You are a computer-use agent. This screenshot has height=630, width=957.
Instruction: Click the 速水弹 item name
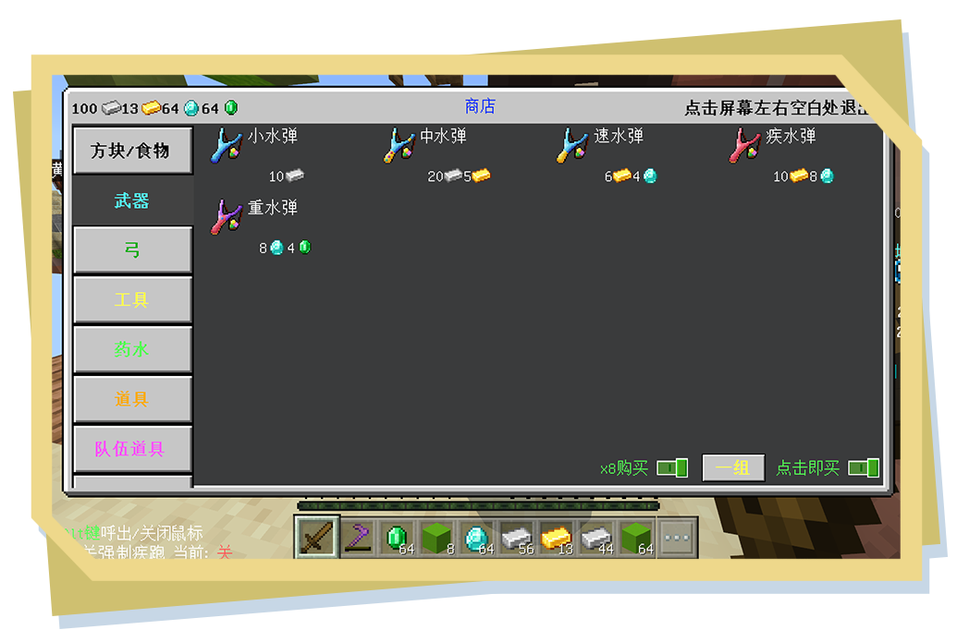point(619,136)
